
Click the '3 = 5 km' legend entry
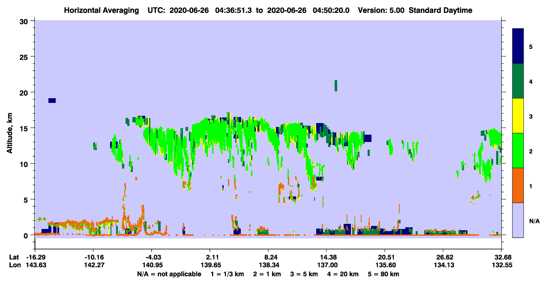[x=305, y=274]
